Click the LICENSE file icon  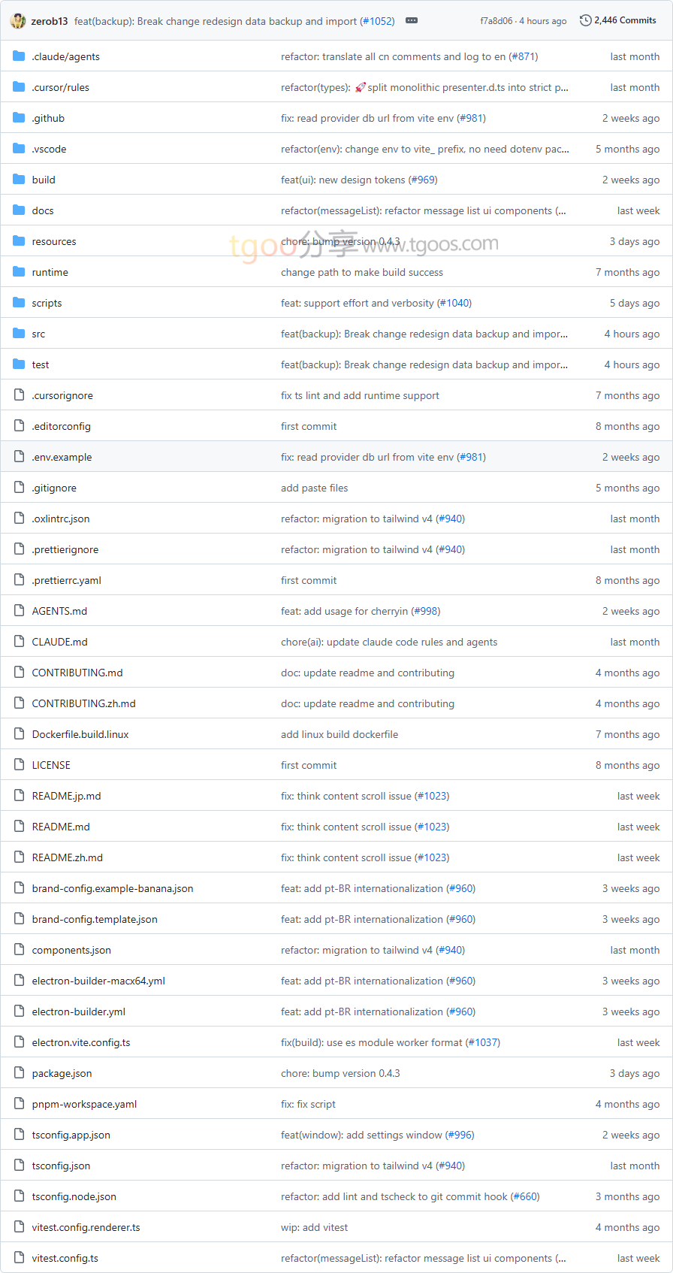[x=19, y=765]
